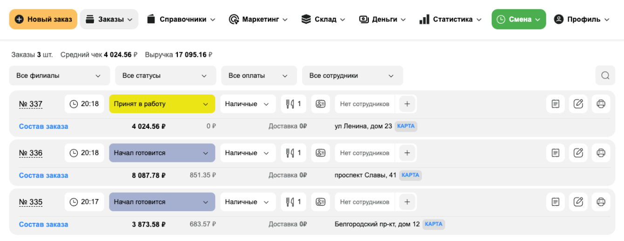Click the amount 683.57 ₽
The width and height of the screenshot is (624, 241).
(203, 224)
